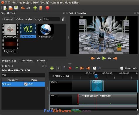
Task: Open project using the folder icon
Action: (x=11, y=8)
